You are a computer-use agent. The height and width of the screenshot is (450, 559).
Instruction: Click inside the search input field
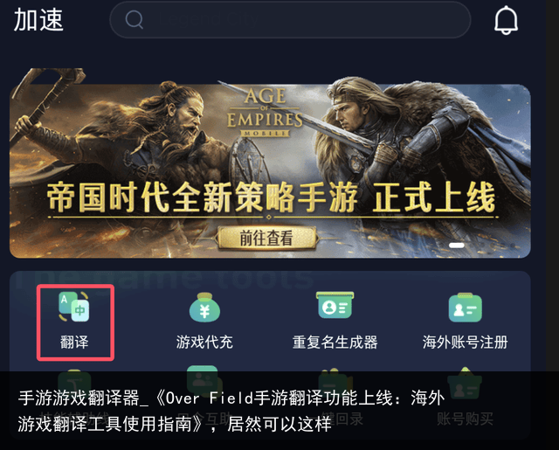290,19
